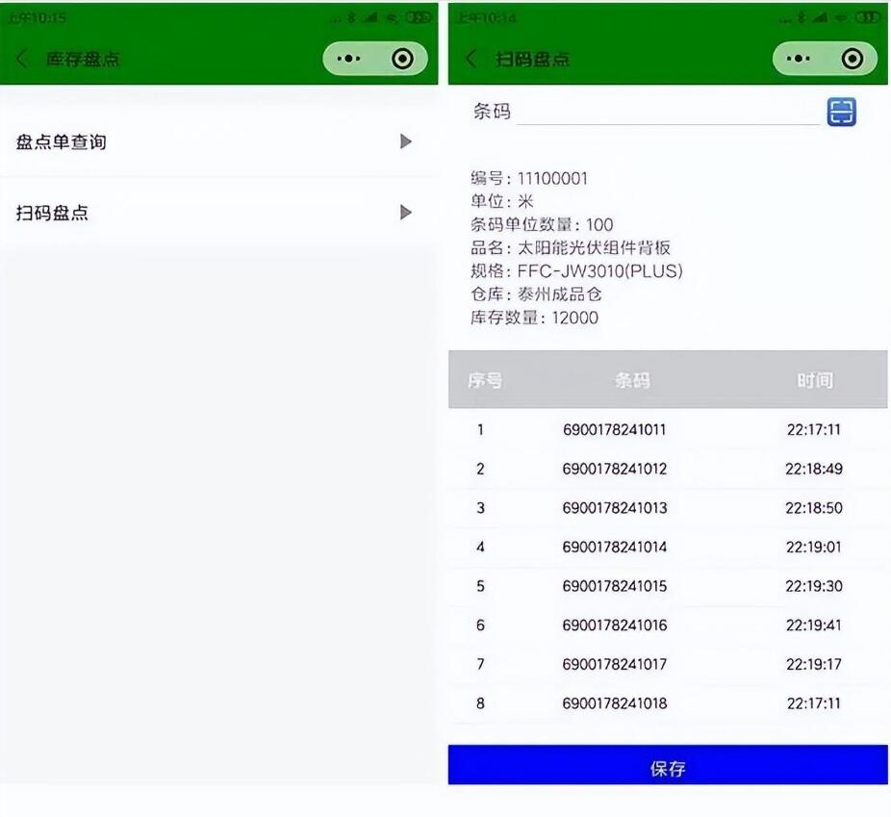891x817 pixels.
Task: Tap the barcode scan icon beside 条码
Action: point(841,112)
